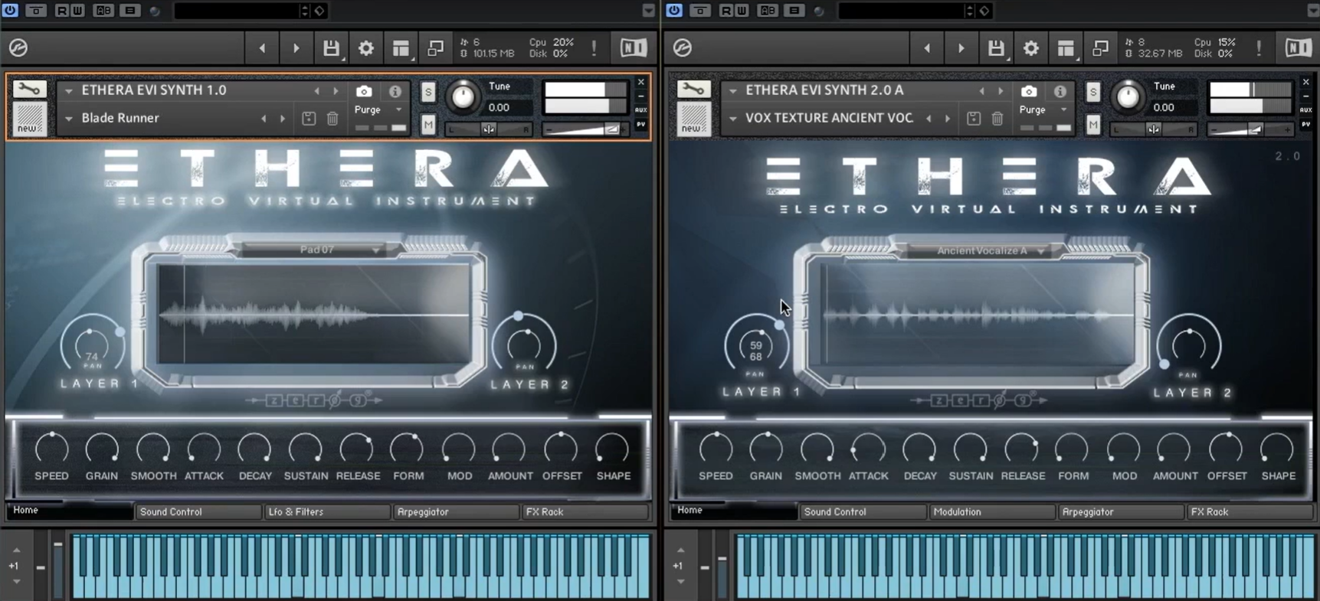Open FX Rack tab in ETHERA 2.0
The width and height of the screenshot is (1320, 601).
(1249, 511)
